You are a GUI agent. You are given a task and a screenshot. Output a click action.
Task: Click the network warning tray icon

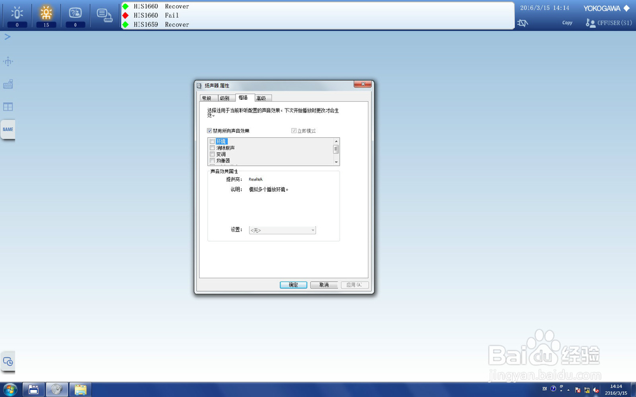[x=587, y=390]
